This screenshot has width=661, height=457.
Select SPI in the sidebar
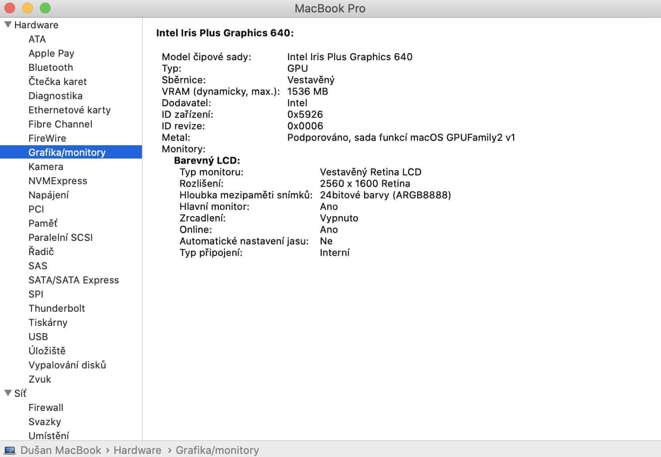click(x=36, y=294)
